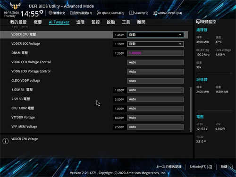Click the VTTDDR Voltage Auto field
The height and width of the screenshot is (177, 236).
(155, 118)
